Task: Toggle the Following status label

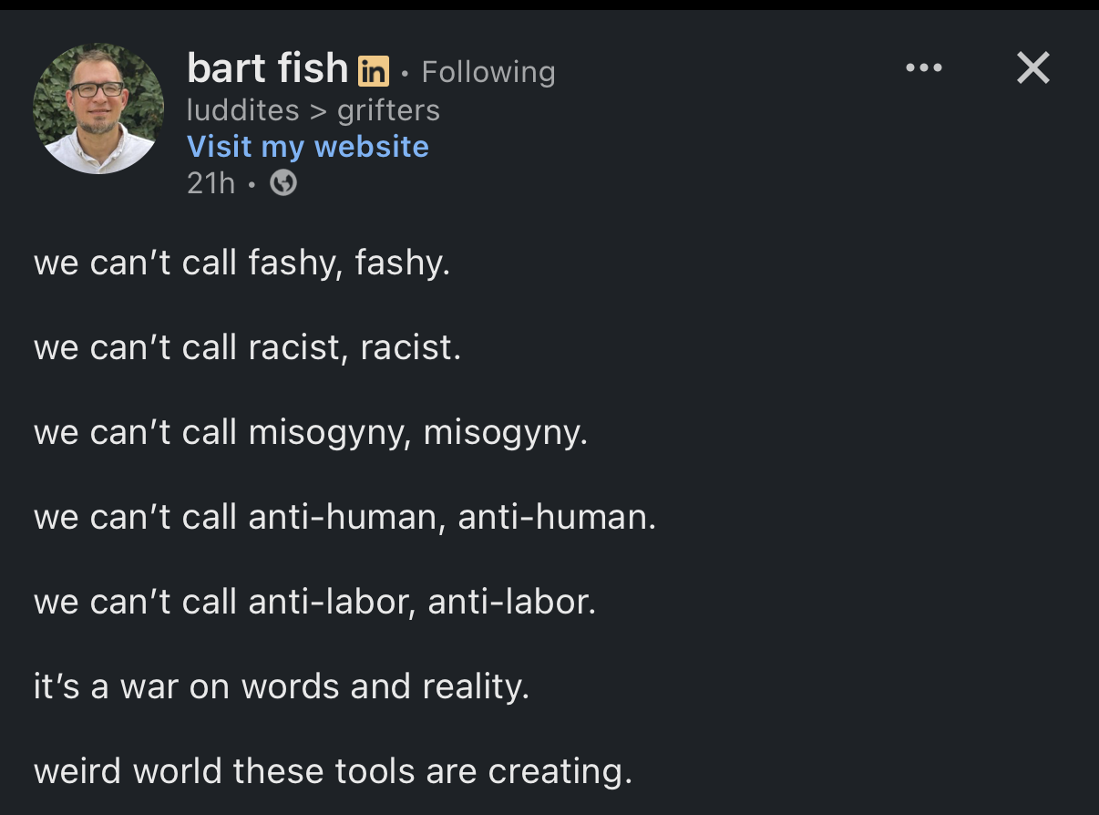Action: 488,71
